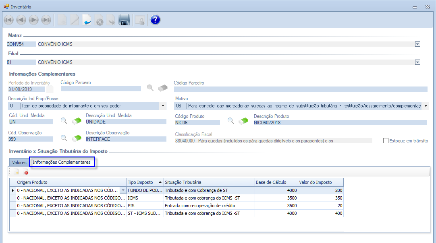
Task: Clear the Cód. Observação field with eraser
Action: (76, 138)
